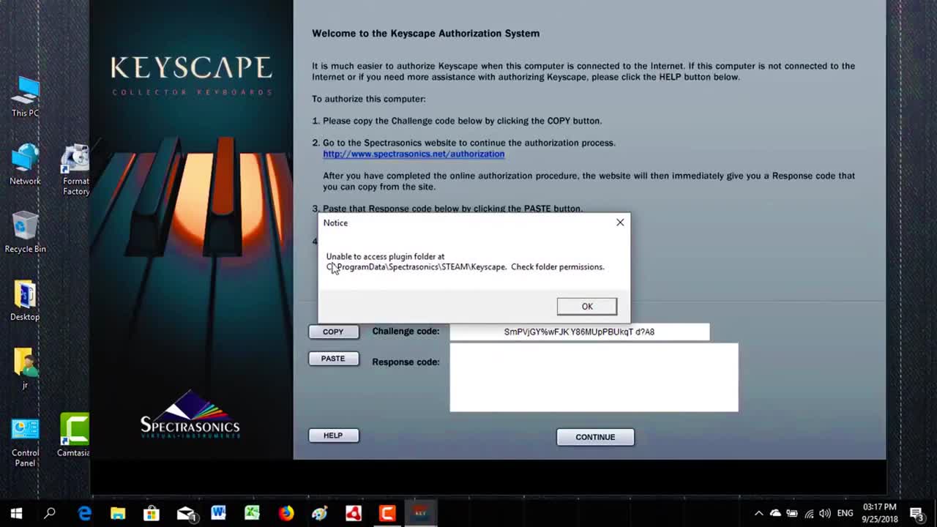The width and height of the screenshot is (937, 527).
Task: Select the Camtasia desktop icon
Action: (x=74, y=436)
